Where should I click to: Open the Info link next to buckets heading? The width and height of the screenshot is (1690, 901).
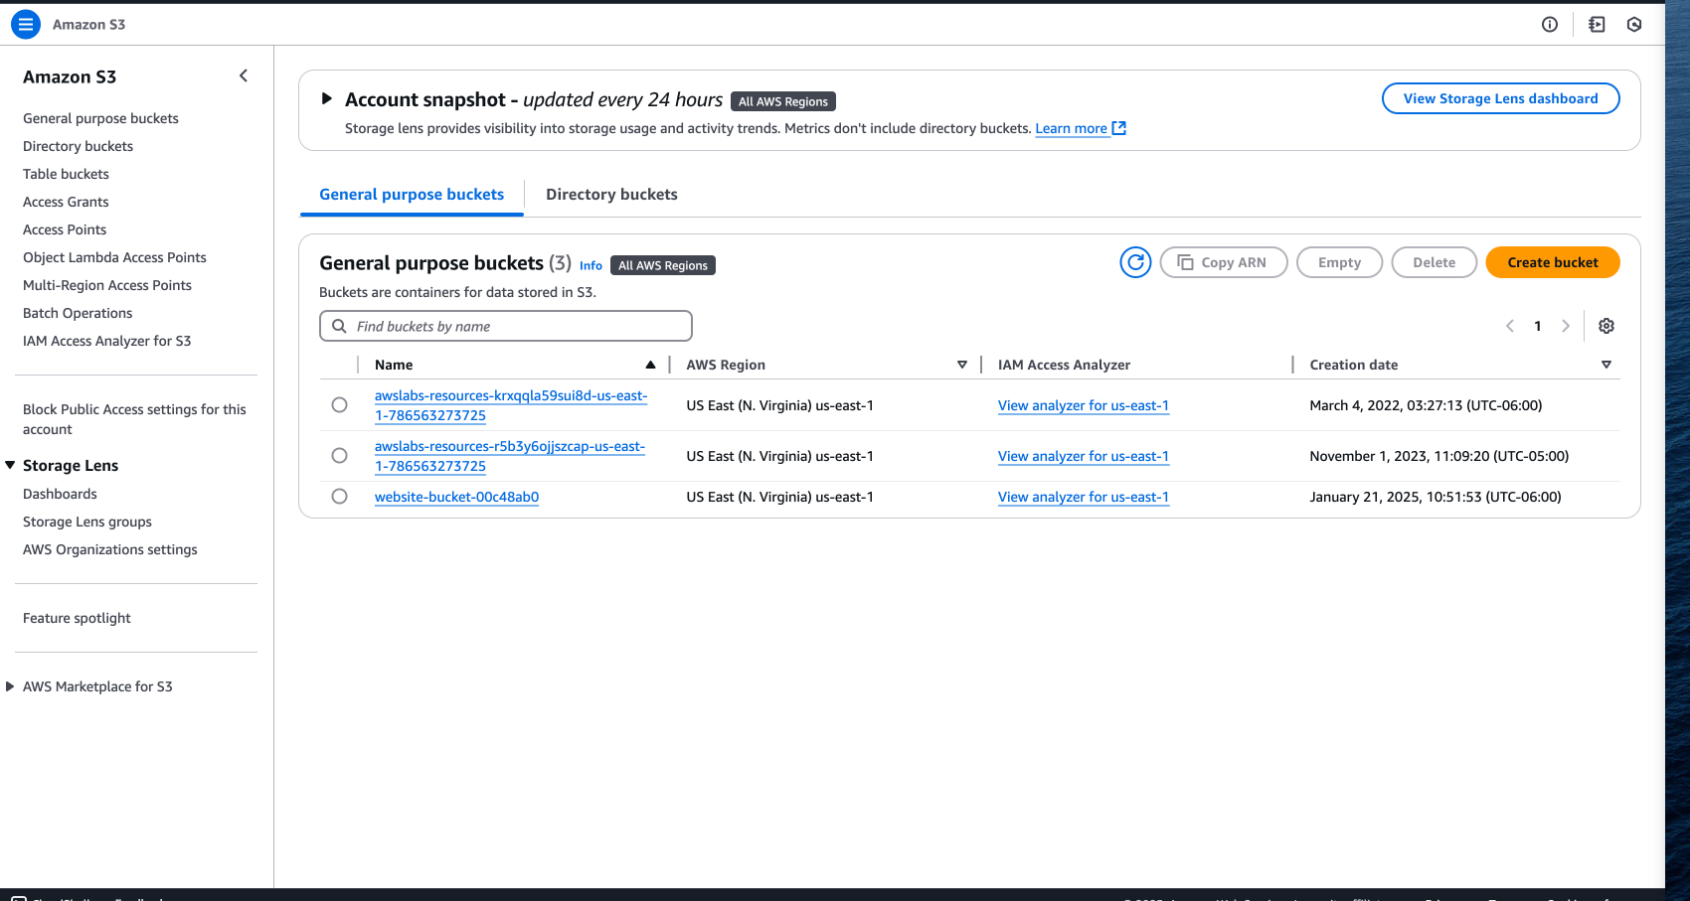coord(591,265)
